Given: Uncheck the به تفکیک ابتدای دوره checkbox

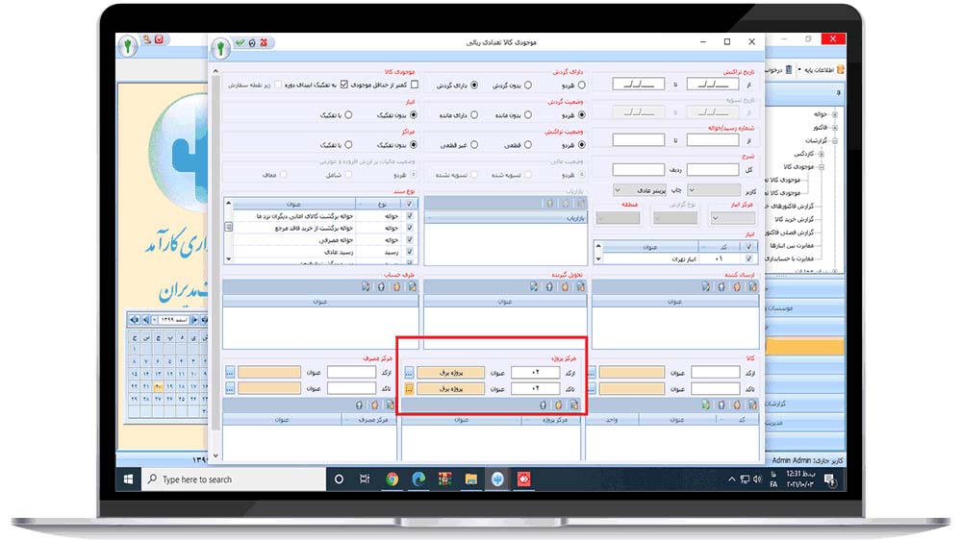Looking at the screenshot, I should click(x=343, y=85).
